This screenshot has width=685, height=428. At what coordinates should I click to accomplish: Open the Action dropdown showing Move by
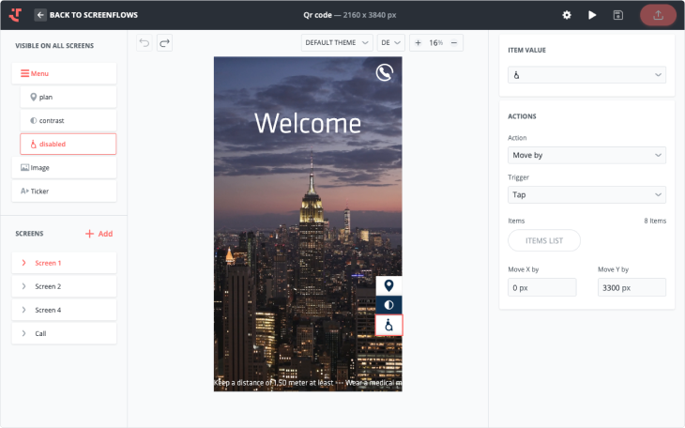(x=586, y=155)
